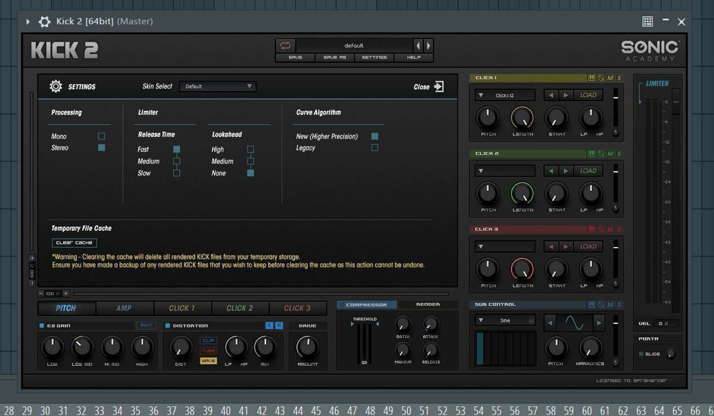Image resolution: width=714 pixels, height=416 pixels.
Task: Open Click 3 sample dropdown
Action: pyautogui.click(x=505, y=246)
